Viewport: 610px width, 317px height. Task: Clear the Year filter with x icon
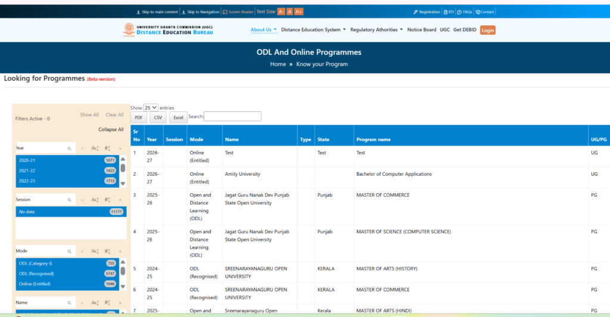82,148
